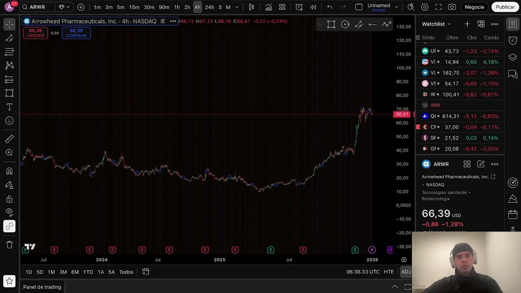Open the Fibonacci retracement tools
Screen dimensions: 521x293
(x=9, y=52)
